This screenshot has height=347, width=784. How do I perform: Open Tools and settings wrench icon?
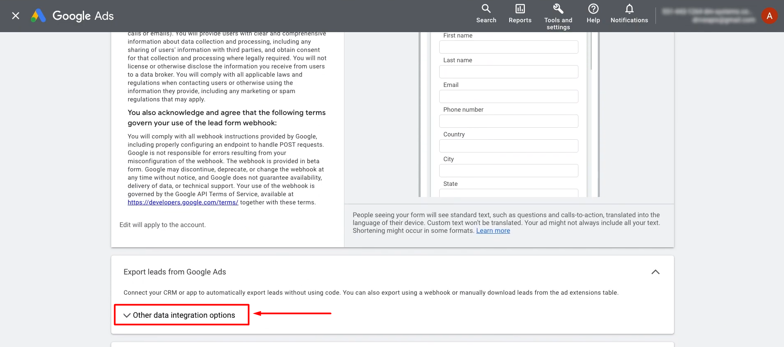point(558,9)
